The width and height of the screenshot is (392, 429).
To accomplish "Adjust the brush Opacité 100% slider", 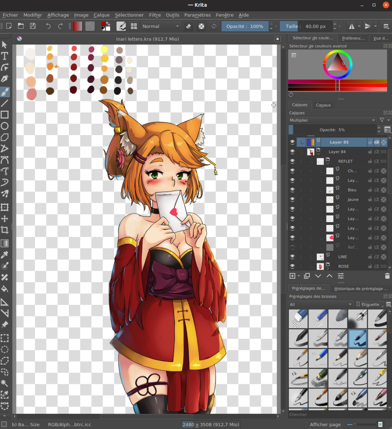I will (245, 26).
